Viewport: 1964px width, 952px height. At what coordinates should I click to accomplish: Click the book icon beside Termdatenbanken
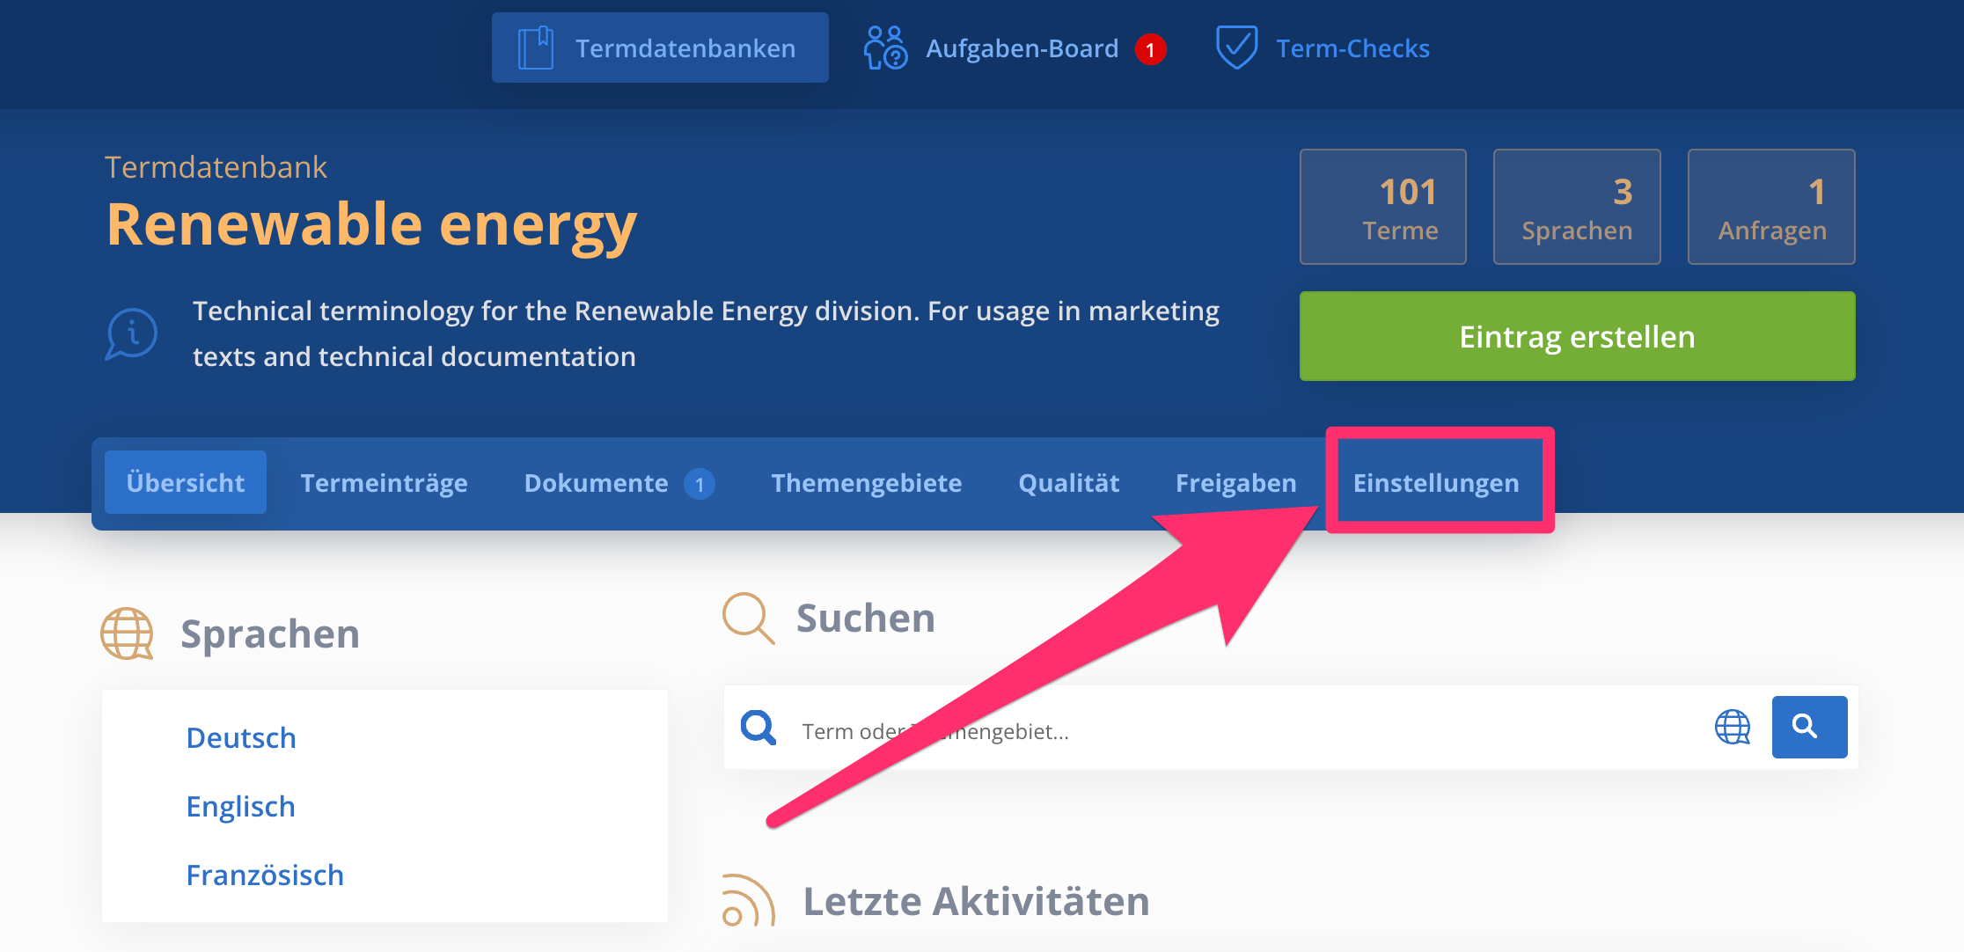point(535,48)
